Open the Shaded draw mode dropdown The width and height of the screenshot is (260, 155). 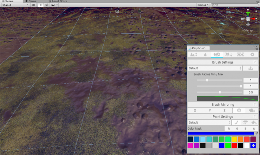(15, 5)
